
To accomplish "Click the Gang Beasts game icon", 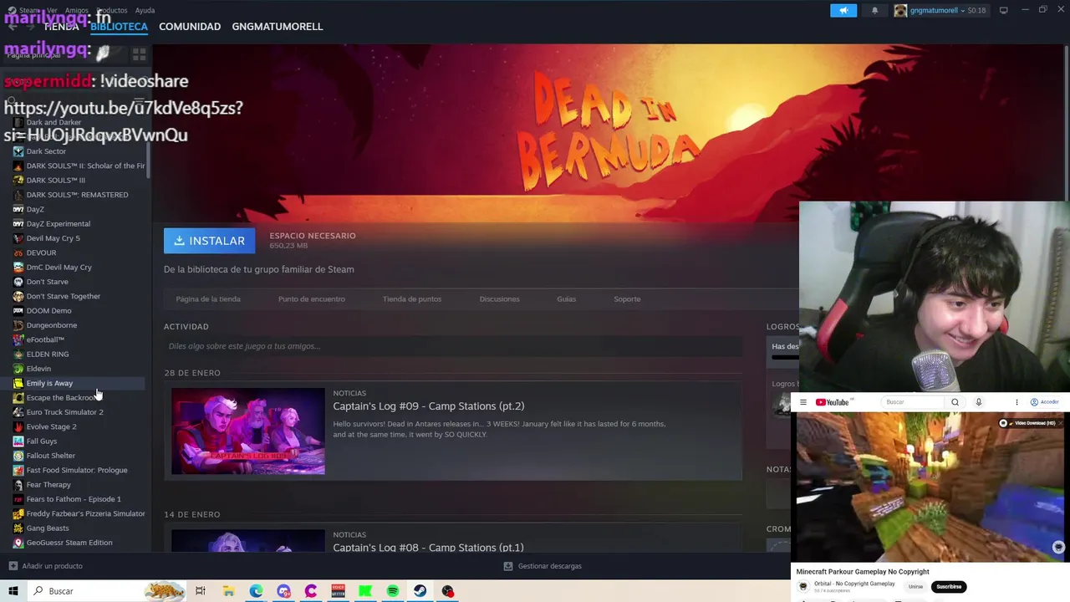I will coord(18,528).
